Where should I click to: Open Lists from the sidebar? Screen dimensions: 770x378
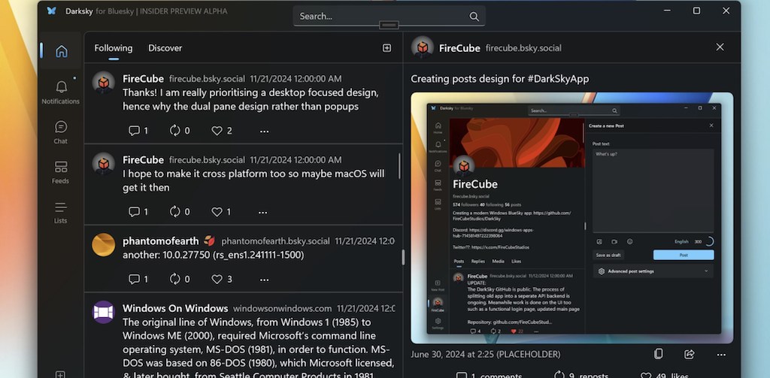pos(61,212)
